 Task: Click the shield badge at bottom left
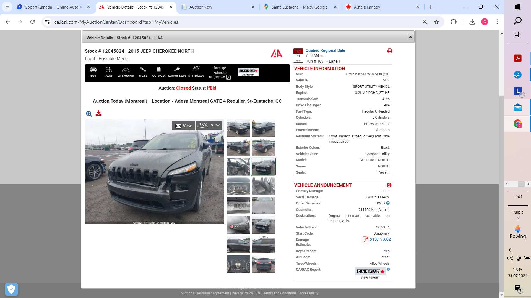[x=11, y=289]
